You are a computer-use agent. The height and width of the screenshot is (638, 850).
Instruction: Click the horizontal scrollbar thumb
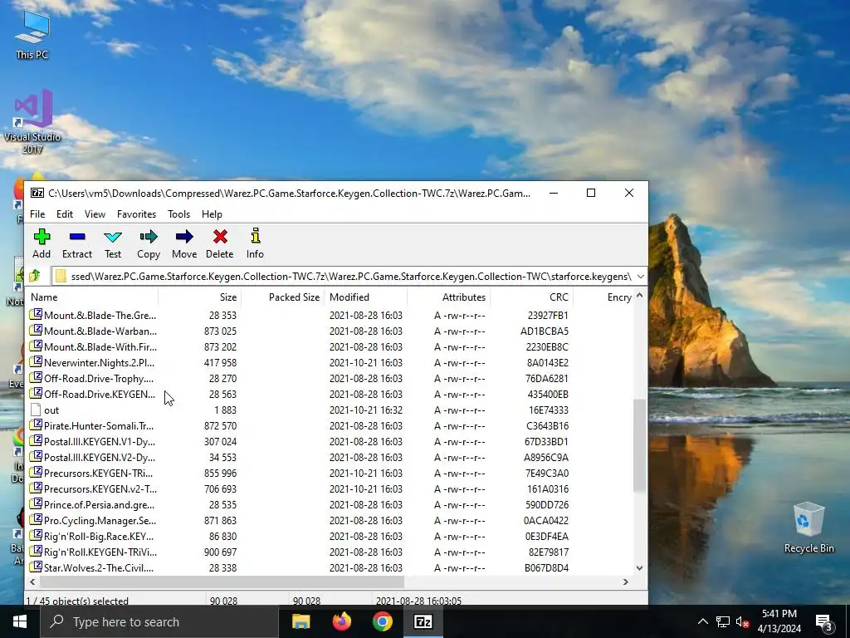[x=222, y=582]
